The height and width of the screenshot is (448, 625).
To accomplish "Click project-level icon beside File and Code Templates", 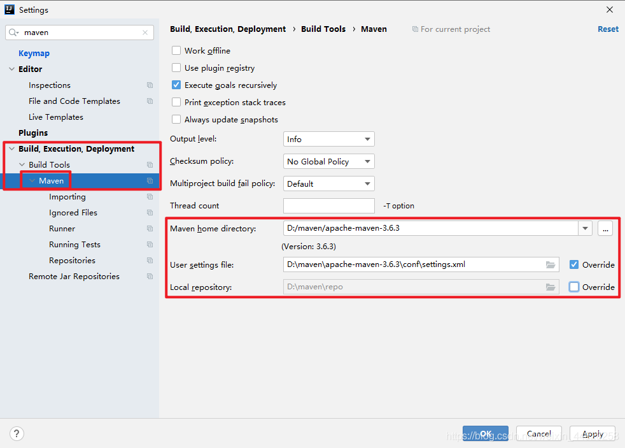I will click(x=150, y=101).
